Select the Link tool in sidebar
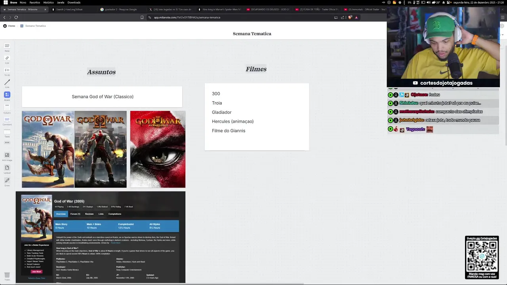The image size is (507, 285). click(7, 59)
